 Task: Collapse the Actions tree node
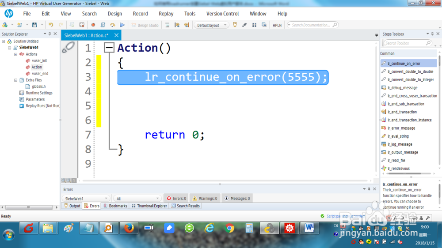click(16, 54)
